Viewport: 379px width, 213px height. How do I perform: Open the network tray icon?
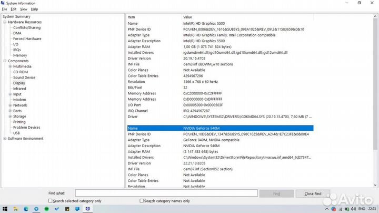tap(341, 209)
